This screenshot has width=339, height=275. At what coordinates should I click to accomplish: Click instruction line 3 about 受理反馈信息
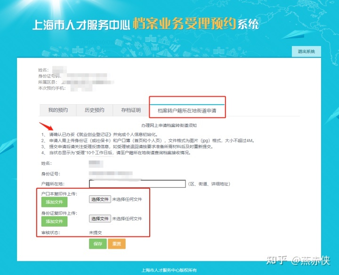click(x=128, y=146)
